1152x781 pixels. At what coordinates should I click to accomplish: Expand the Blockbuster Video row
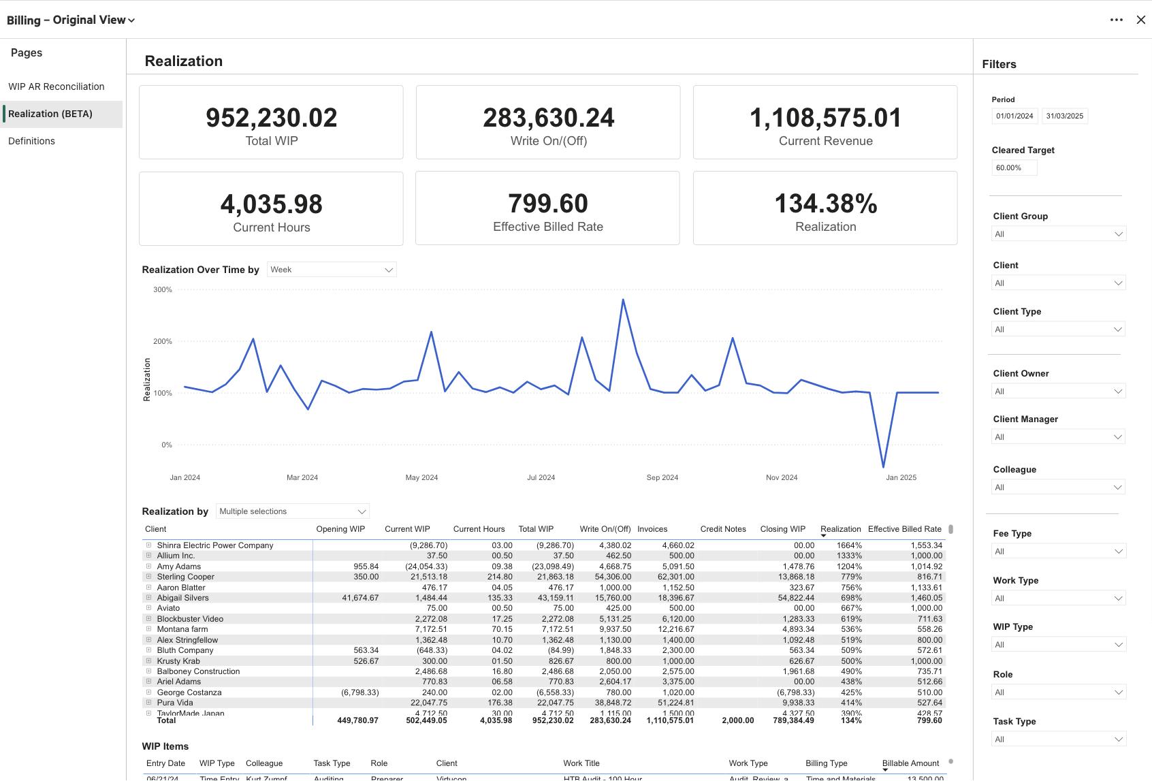coord(148,619)
